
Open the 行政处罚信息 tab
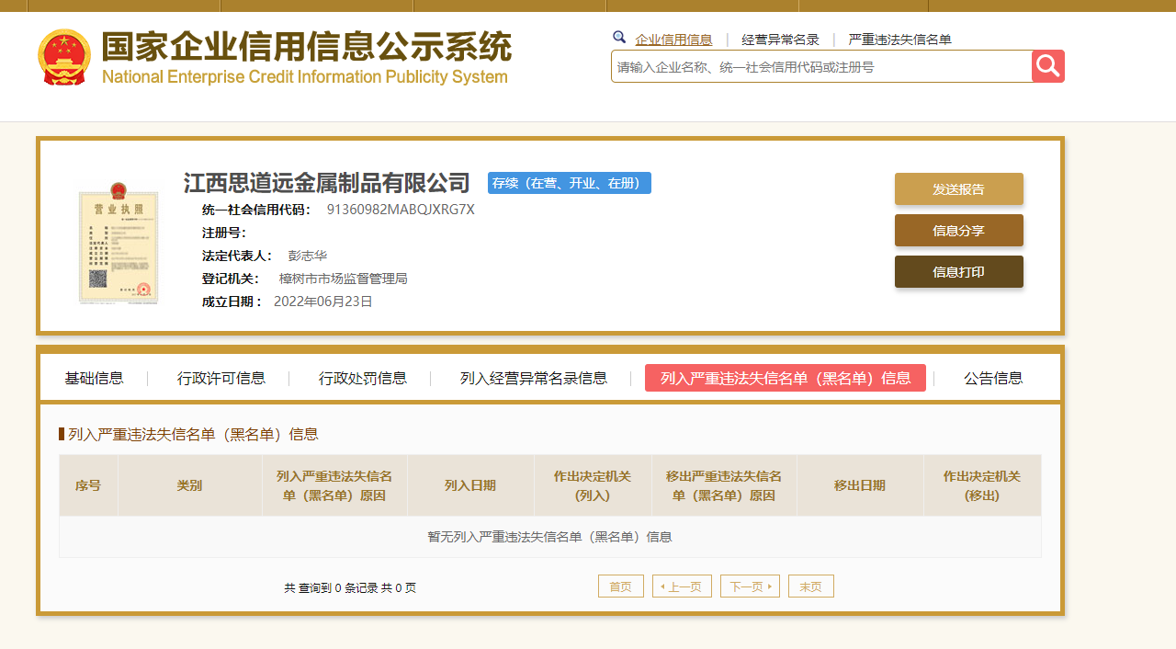363,378
